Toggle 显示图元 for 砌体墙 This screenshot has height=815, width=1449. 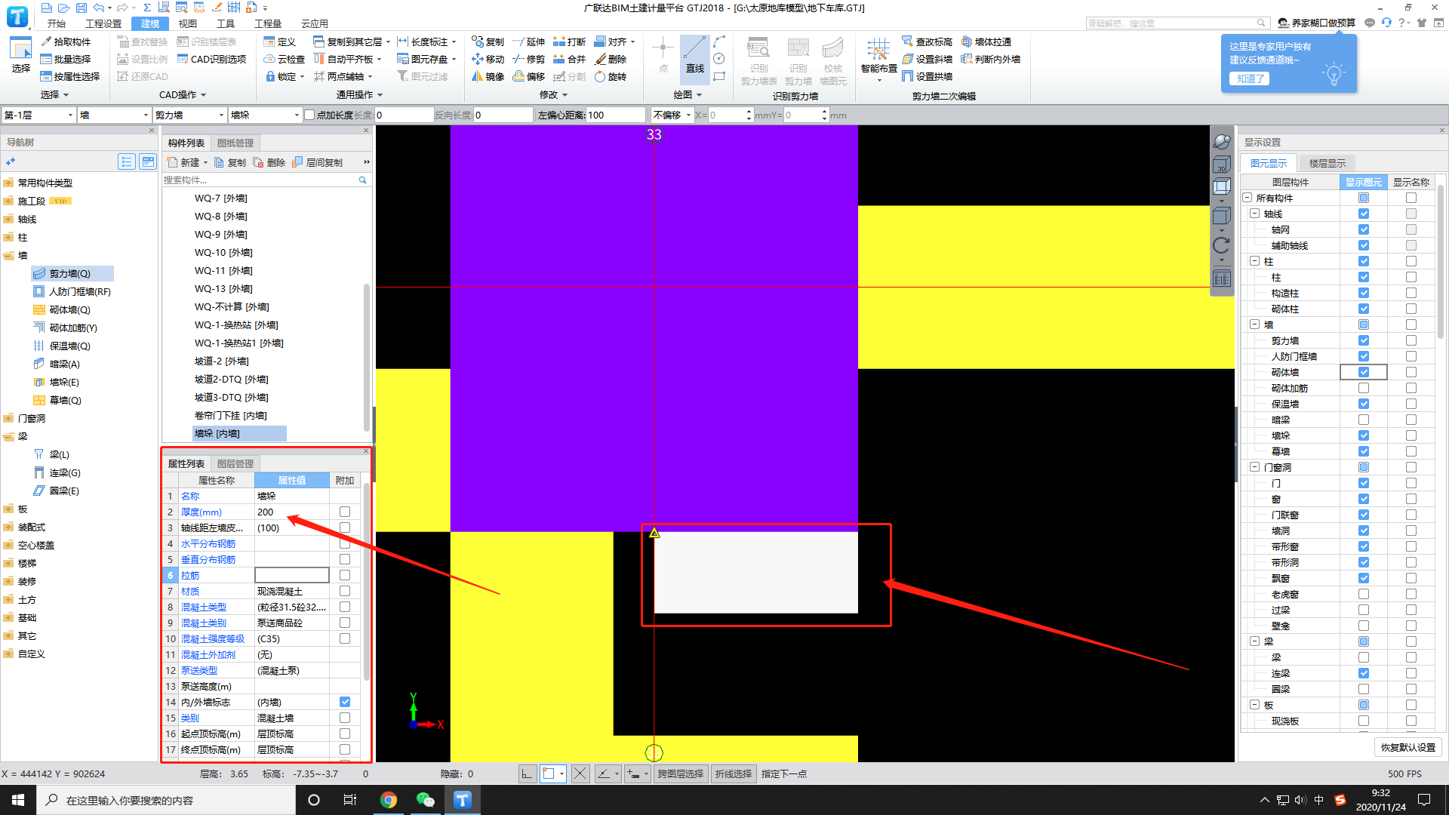point(1364,372)
